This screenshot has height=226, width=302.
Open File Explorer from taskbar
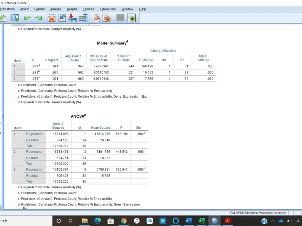pyautogui.click(x=85, y=221)
